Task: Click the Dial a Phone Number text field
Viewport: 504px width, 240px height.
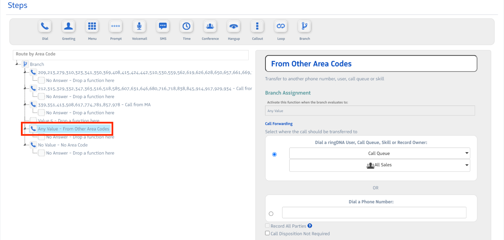Action: 374,213
